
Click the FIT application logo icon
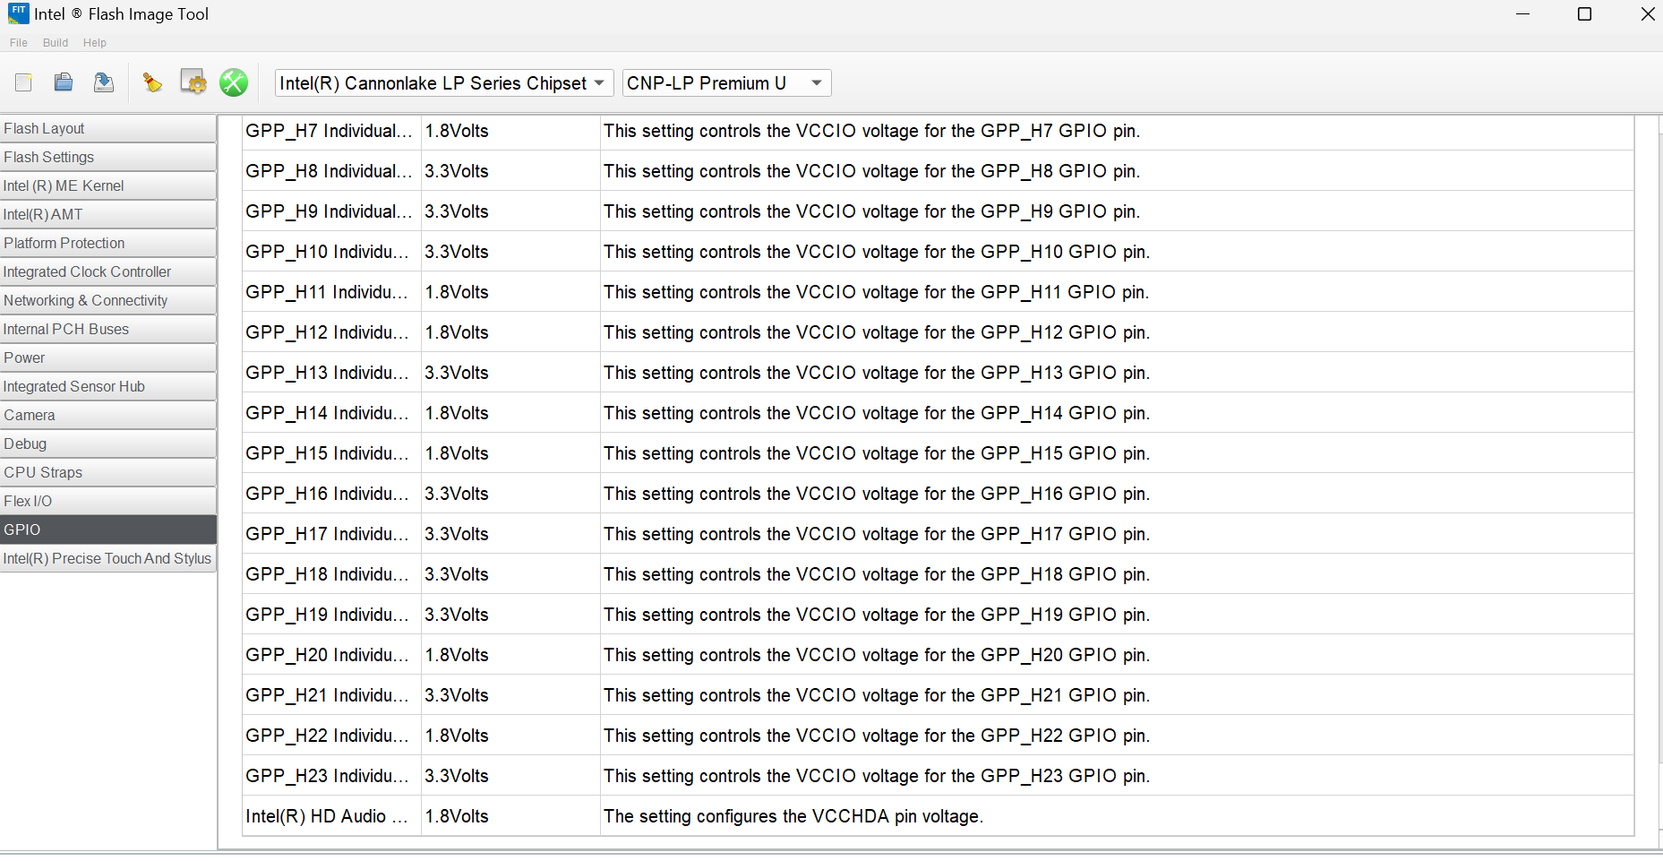(18, 13)
